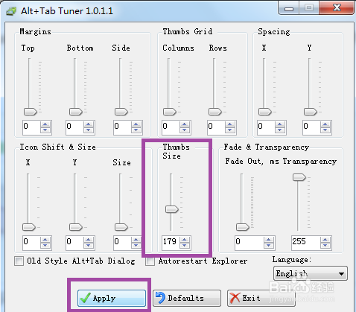This screenshot has height=312, width=356.
Task: Click the Thumbs Size slider thumb
Action: click(172, 209)
